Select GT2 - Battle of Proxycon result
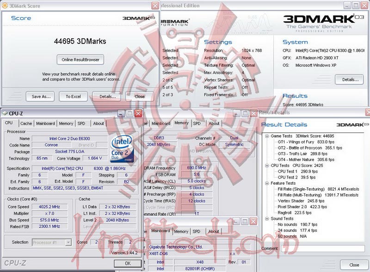 pyautogui.click(x=310, y=148)
